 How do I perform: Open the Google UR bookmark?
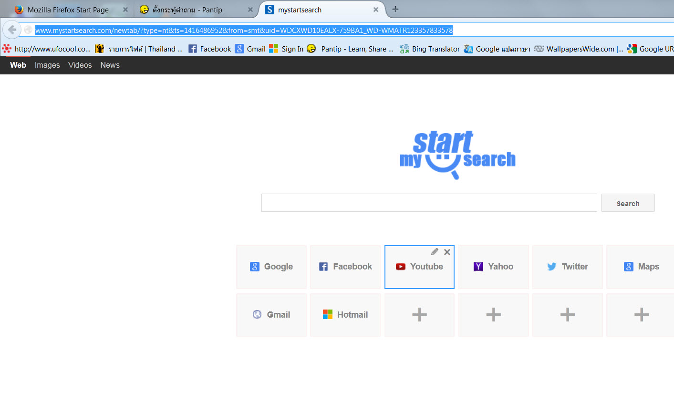pos(650,49)
